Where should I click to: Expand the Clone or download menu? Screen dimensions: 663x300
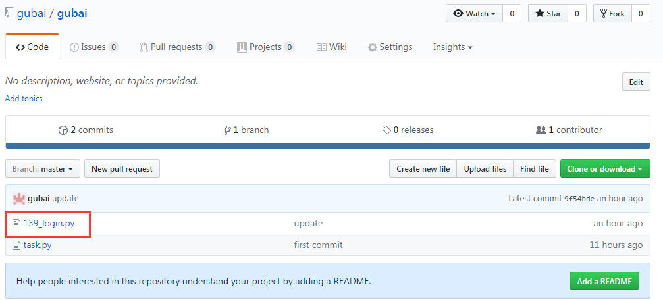(x=605, y=168)
